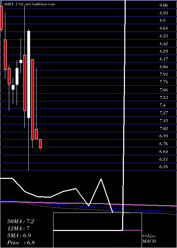Image resolution: width=177 pixels, height=248 pixels.
Task: Click the 8.04 price axis label
Action: [x=164, y=67]
